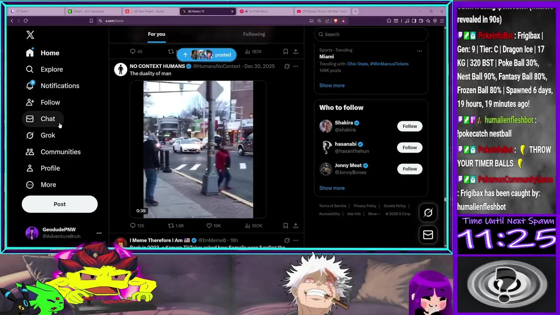Screen dimensions: 560x315
Task: Switch to the Following tab
Action: (x=254, y=34)
